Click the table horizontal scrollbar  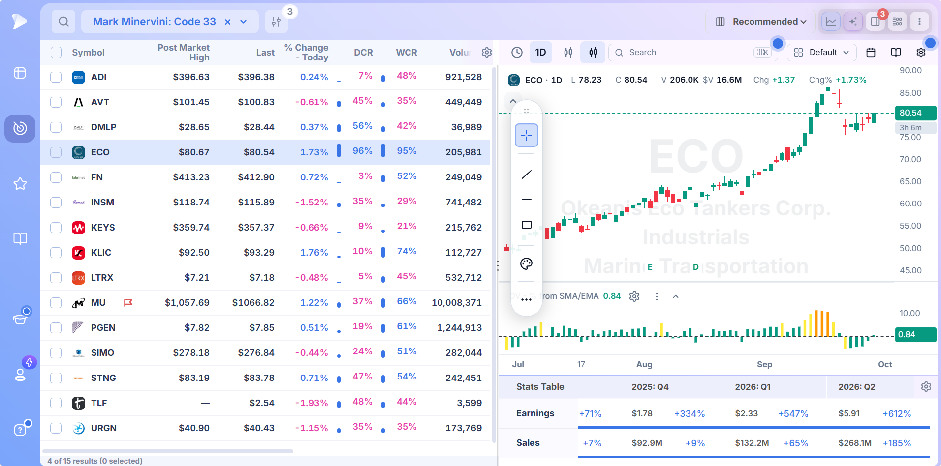(x=168, y=451)
